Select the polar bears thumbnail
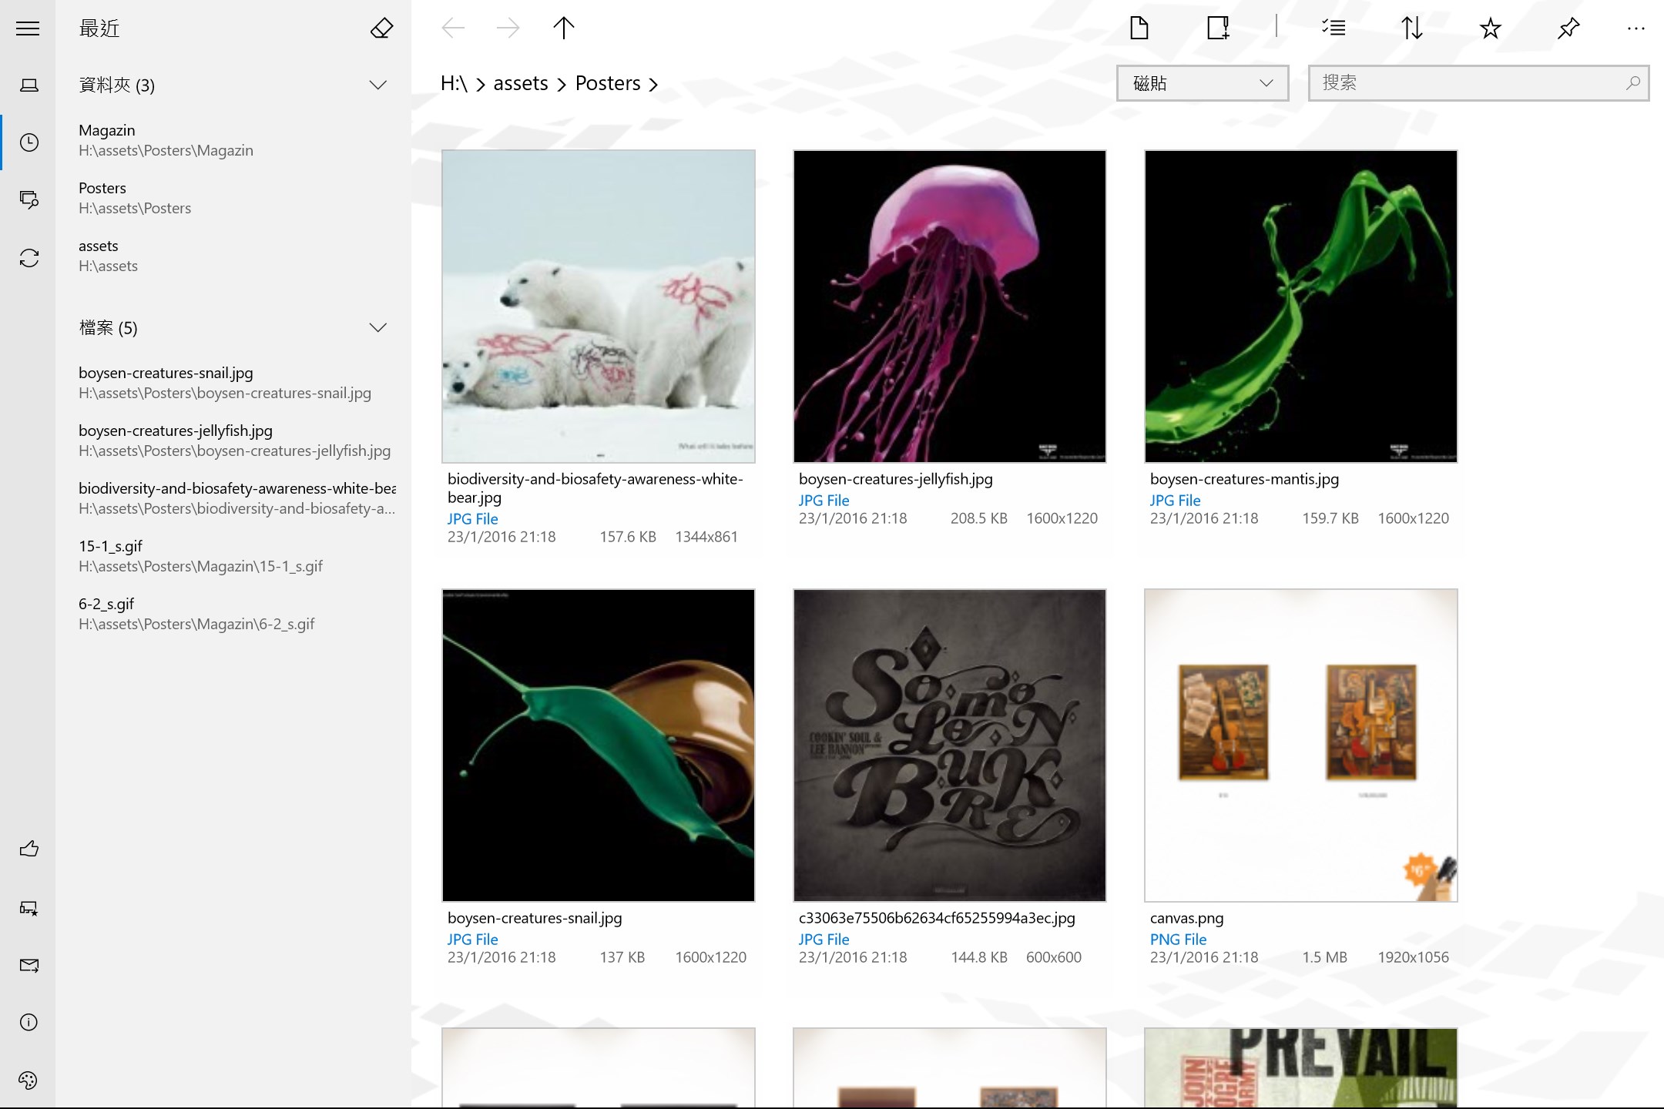The width and height of the screenshot is (1664, 1109). click(x=599, y=307)
